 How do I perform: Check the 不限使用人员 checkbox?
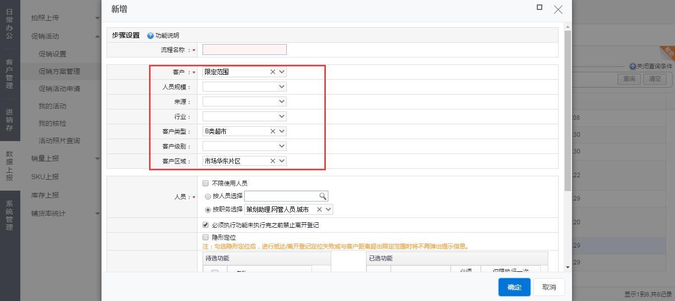[x=206, y=183]
